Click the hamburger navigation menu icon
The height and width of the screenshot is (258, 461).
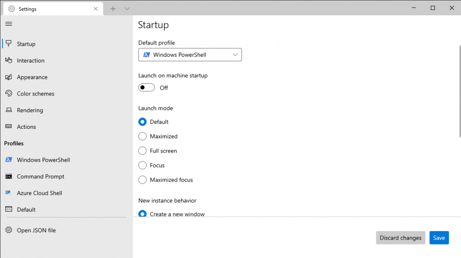pyautogui.click(x=9, y=24)
